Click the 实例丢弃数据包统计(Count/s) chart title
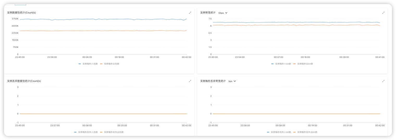The image size is (396, 140). click(x=24, y=81)
